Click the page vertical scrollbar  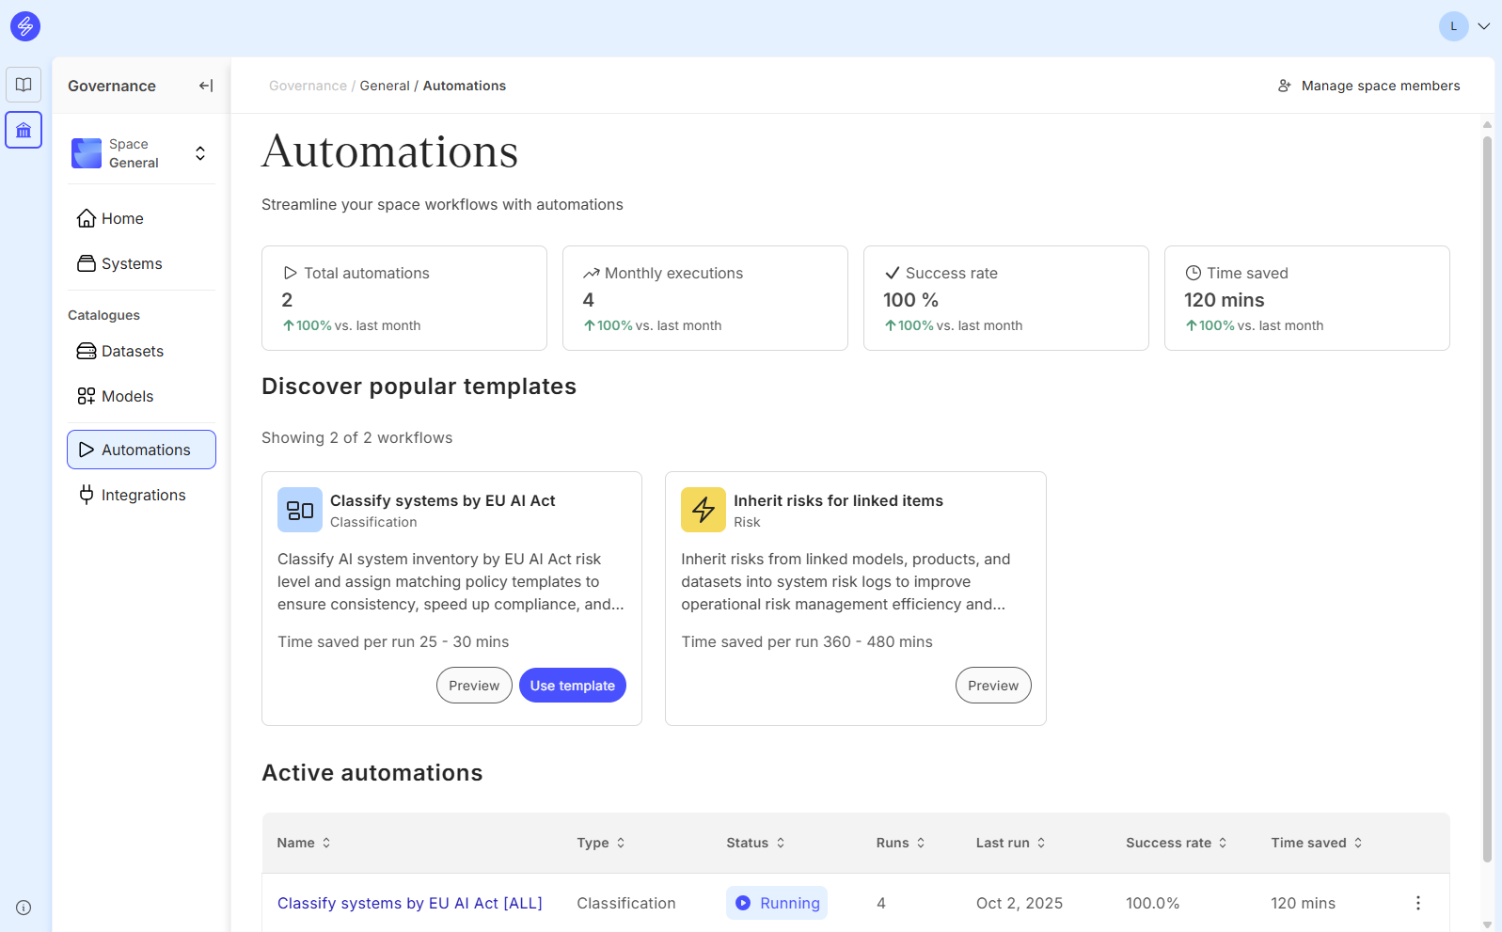click(1487, 498)
